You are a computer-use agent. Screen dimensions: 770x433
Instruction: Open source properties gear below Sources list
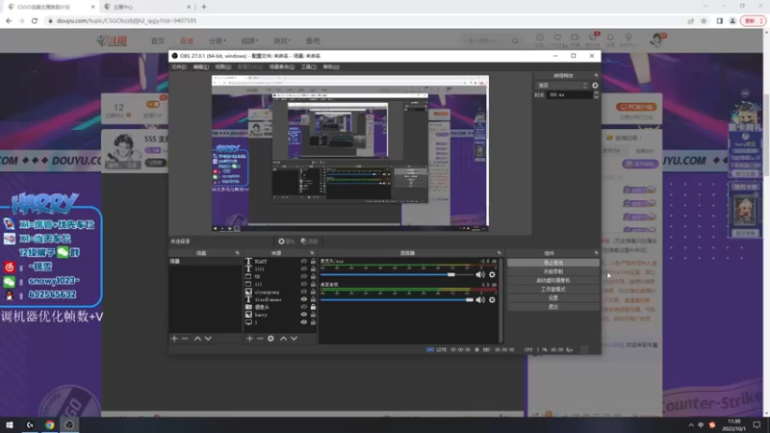[270, 339]
